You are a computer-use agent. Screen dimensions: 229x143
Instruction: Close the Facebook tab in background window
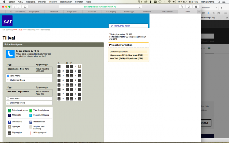pyautogui.click(x=216, y=8)
